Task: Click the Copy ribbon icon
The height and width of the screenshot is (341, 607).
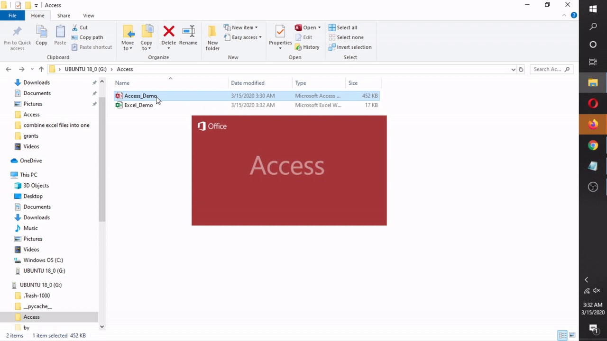Action: click(x=41, y=36)
